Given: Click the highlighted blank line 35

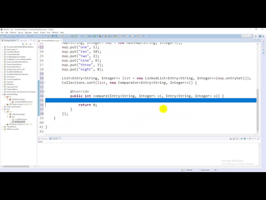Looking at the screenshot, I should [x=151, y=100].
